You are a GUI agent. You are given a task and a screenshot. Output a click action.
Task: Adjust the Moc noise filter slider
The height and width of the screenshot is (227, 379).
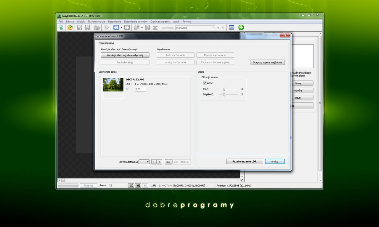229,89
